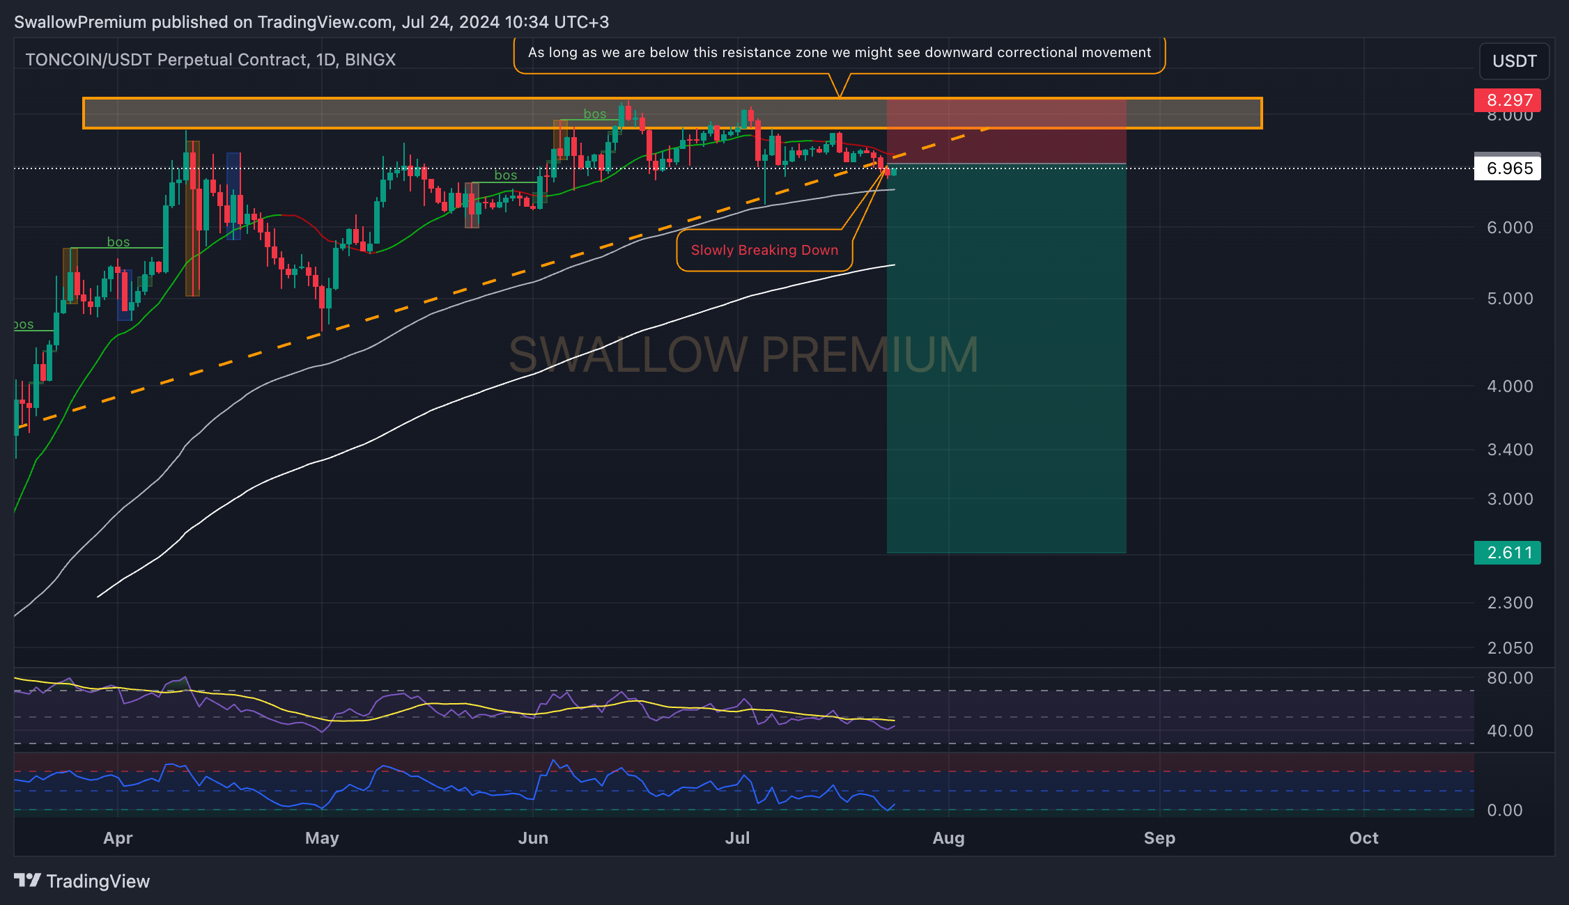Click the orange resistance zone rectangle
Screen dimensions: 1569x905
point(672,113)
